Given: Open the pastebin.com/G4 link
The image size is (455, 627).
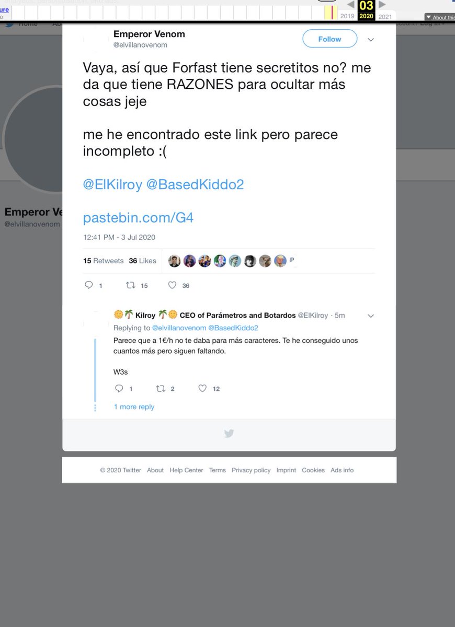Looking at the screenshot, I should [x=138, y=217].
